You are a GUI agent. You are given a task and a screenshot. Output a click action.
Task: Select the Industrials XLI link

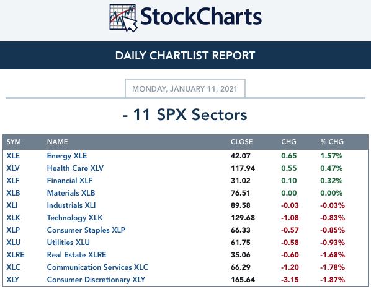(71, 205)
